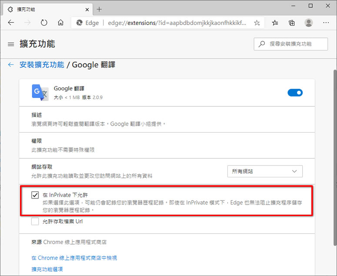Open the home page icon
Viewport: 337px width, 276px height.
pos(60,23)
